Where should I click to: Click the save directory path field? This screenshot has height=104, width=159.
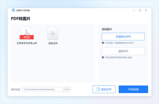pyautogui.click(x=43, y=89)
